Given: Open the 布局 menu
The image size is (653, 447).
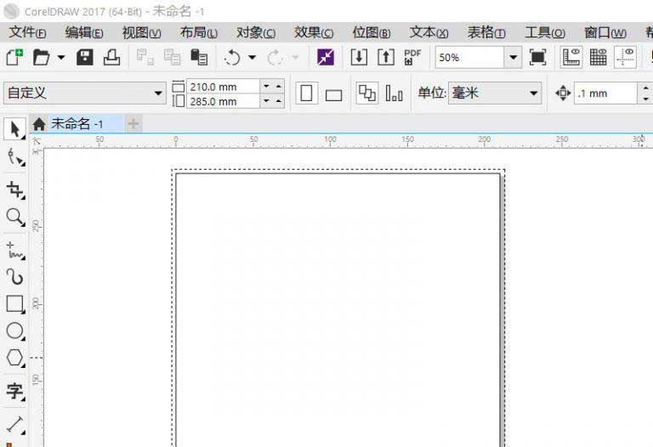Looking at the screenshot, I should click(199, 32).
